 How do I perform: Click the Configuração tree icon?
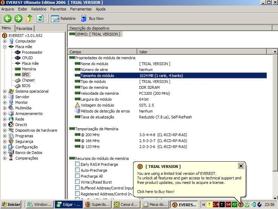[11, 147]
